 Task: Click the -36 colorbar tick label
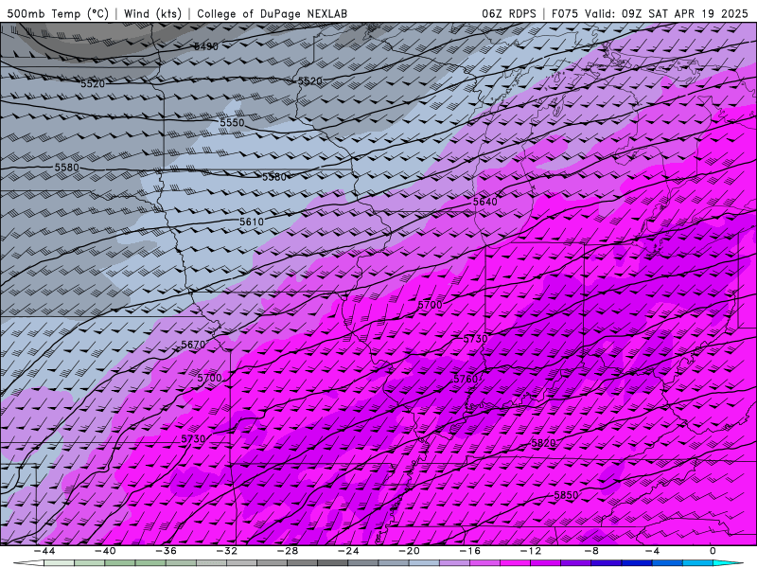(x=167, y=551)
